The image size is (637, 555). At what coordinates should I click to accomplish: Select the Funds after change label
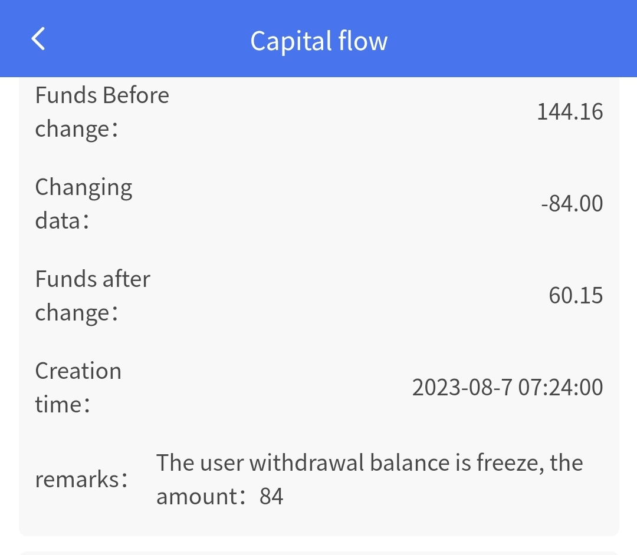click(x=93, y=295)
